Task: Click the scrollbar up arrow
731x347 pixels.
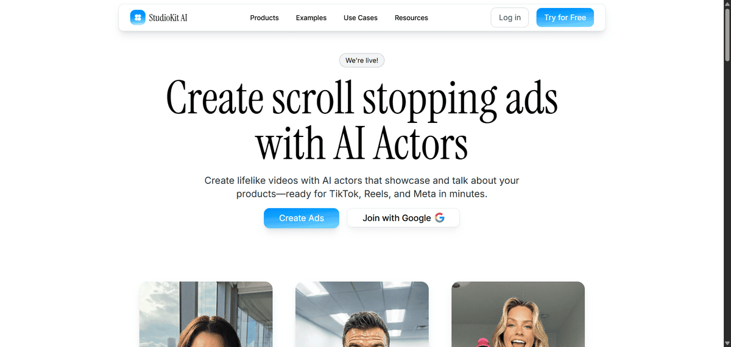Action: coord(727,4)
